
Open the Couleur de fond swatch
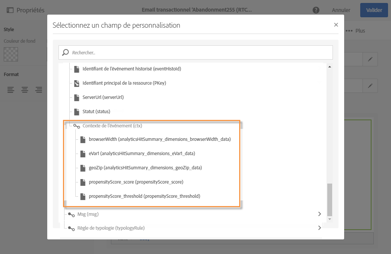[x=11, y=54]
